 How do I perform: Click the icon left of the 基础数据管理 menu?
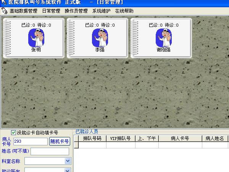(4, 11)
